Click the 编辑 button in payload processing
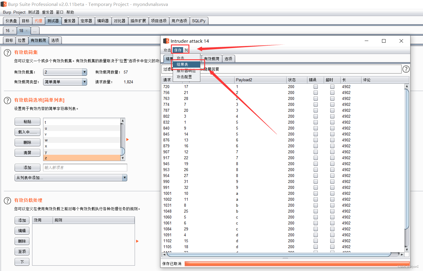Screen dimensions: 423x271 coord(22,231)
